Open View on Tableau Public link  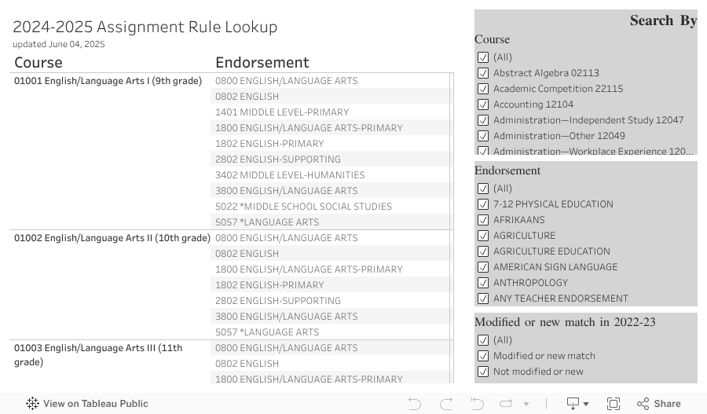tap(95, 404)
